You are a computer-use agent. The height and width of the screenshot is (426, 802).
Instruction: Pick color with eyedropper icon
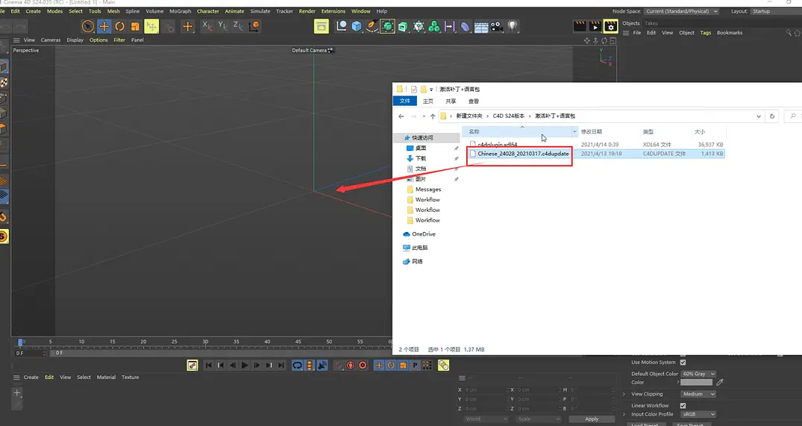click(720, 383)
